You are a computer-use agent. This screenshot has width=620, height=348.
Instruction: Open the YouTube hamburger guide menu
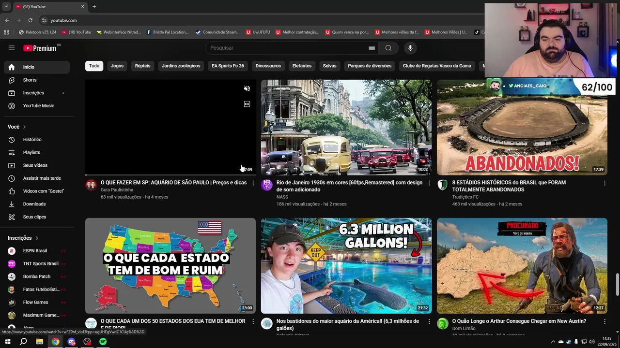pyautogui.click(x=12, y=48)
